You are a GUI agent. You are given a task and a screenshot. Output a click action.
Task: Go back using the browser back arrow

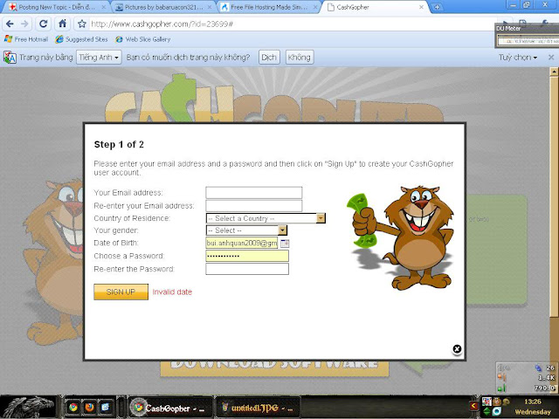coord(10,24)
